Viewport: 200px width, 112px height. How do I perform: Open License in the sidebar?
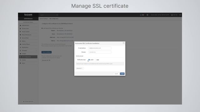28,60
